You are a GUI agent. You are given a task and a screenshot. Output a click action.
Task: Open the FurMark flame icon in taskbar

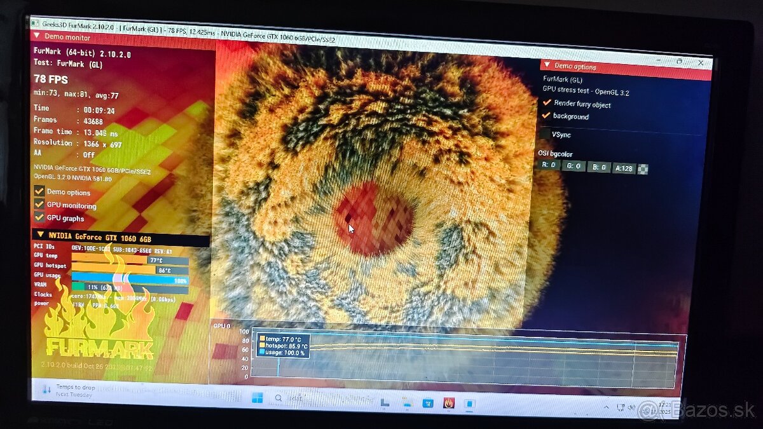tap(449, 403)
